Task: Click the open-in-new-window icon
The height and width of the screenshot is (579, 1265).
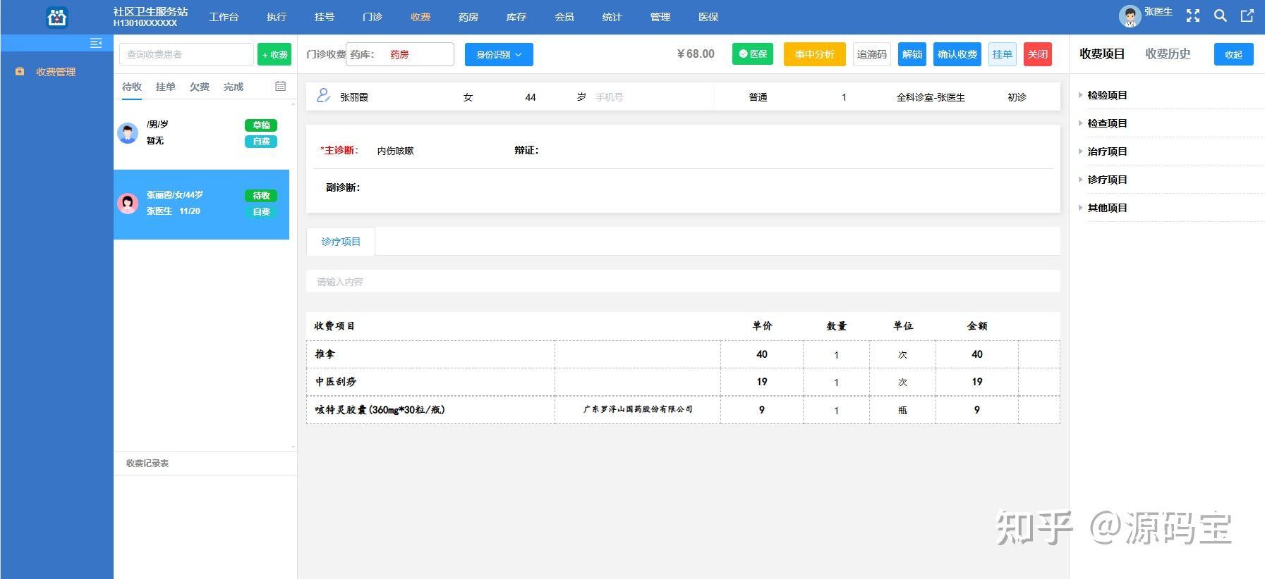Action: coord(1247,15)
